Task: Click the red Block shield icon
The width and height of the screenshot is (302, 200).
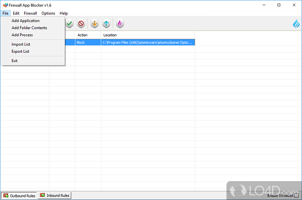Action: point(81,24)
